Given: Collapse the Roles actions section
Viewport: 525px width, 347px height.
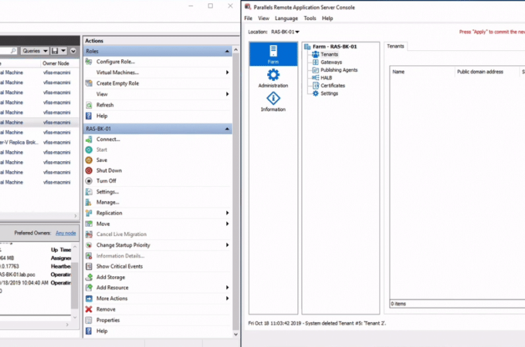Looking at the screenshot, I should [x=227, y=51].
